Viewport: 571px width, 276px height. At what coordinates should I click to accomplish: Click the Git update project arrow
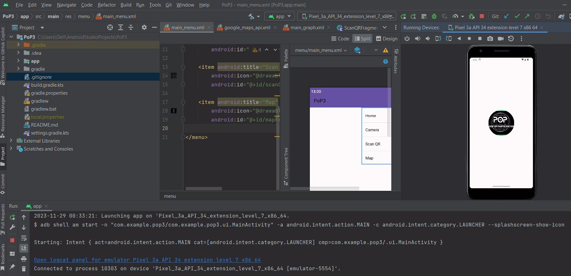pos(506,16)
